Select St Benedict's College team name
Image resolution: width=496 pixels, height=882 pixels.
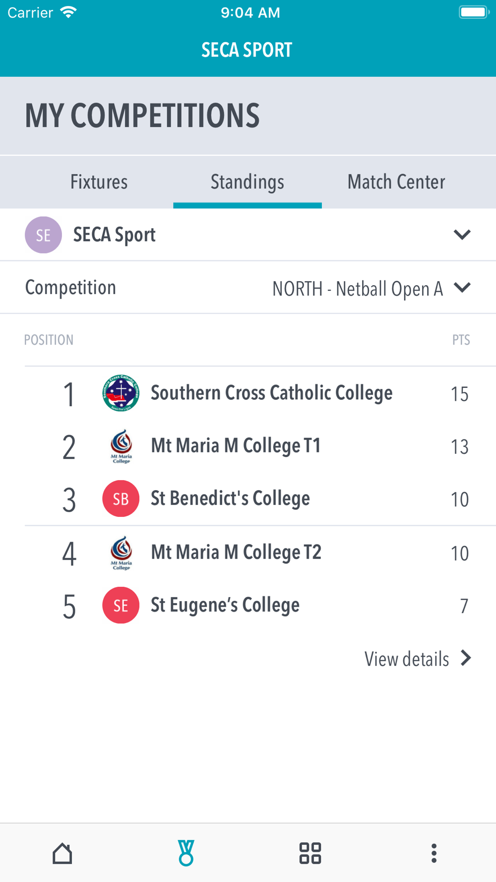click(230, 499)
